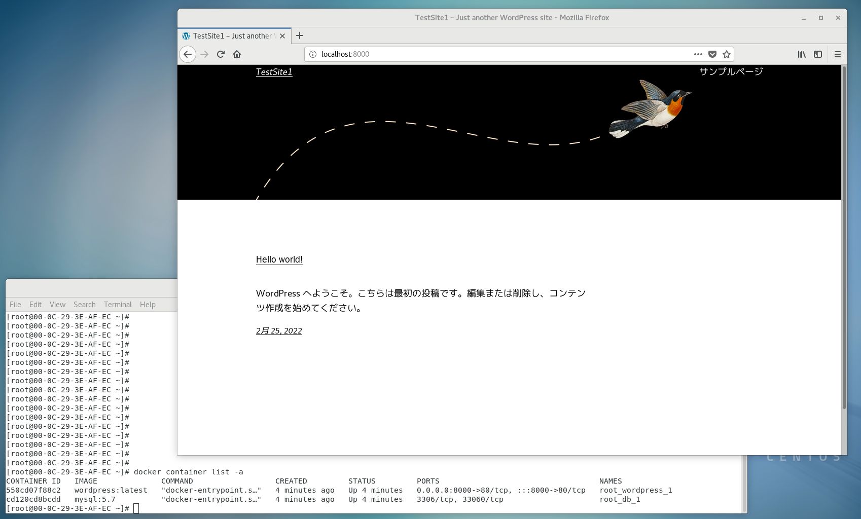
Task: Click wordpress:latest image text
Action: pyautogui.click(x=111, y=490)
